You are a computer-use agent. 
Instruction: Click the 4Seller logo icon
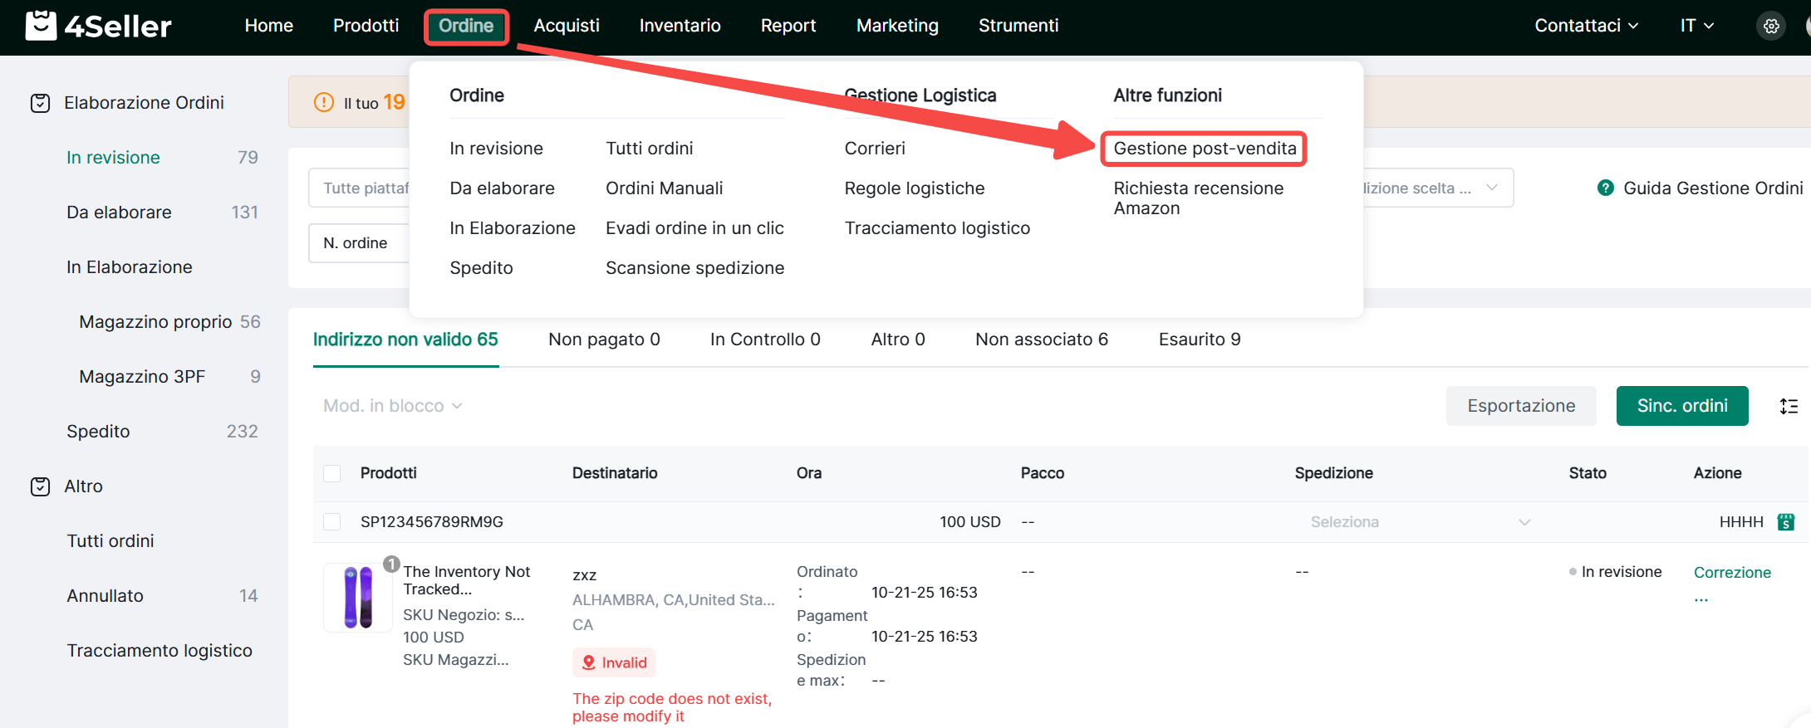click(x=42, y=26)
